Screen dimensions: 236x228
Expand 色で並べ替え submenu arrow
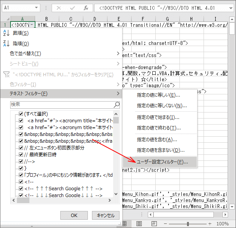tap(118, 54)
